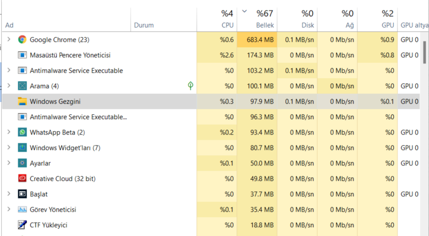
Task: Select the Masaüstü Pencere Yöneticisi icon
Action: point(22,55)
